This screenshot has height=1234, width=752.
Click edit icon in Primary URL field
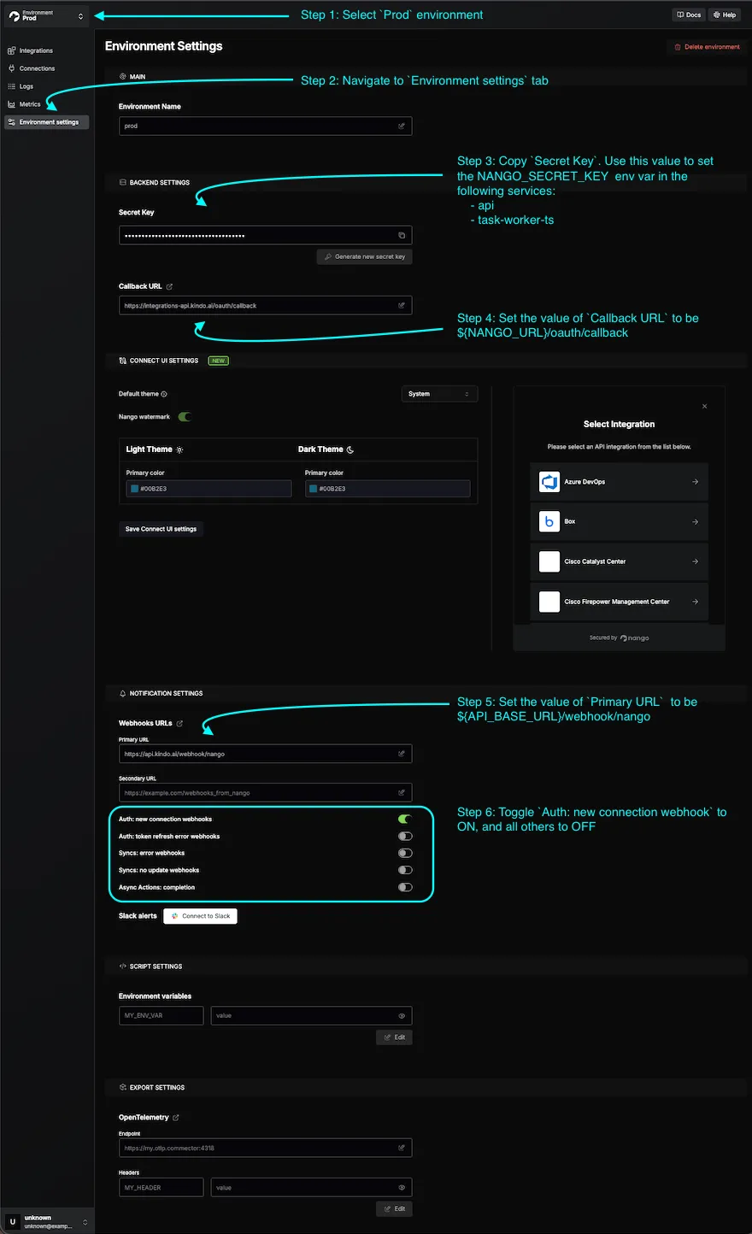pyautogui.click(x=402, y=754)
